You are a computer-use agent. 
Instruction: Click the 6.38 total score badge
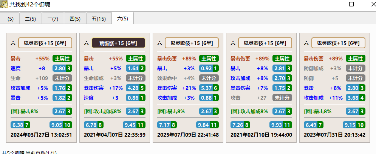[20, 125]
